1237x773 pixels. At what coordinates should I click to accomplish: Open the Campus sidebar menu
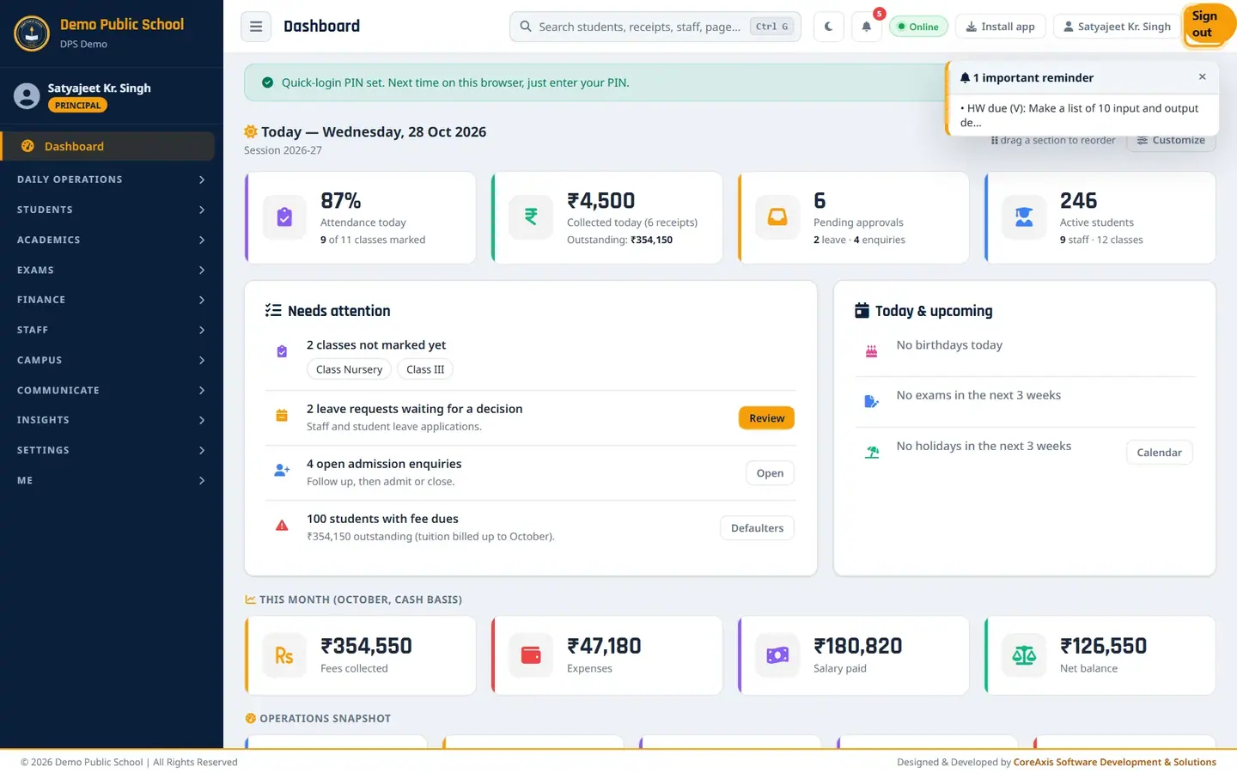click(x=112, y=360)
